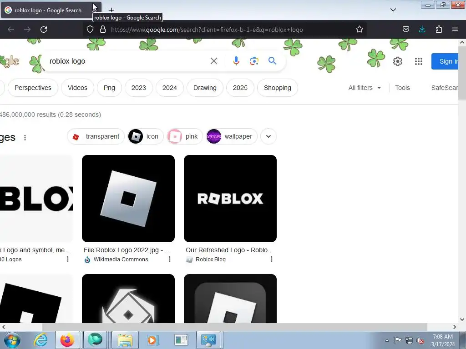Viewport: 466px width, 349px height.
Task: Open the list all tabs chevron
Action: 393,10
